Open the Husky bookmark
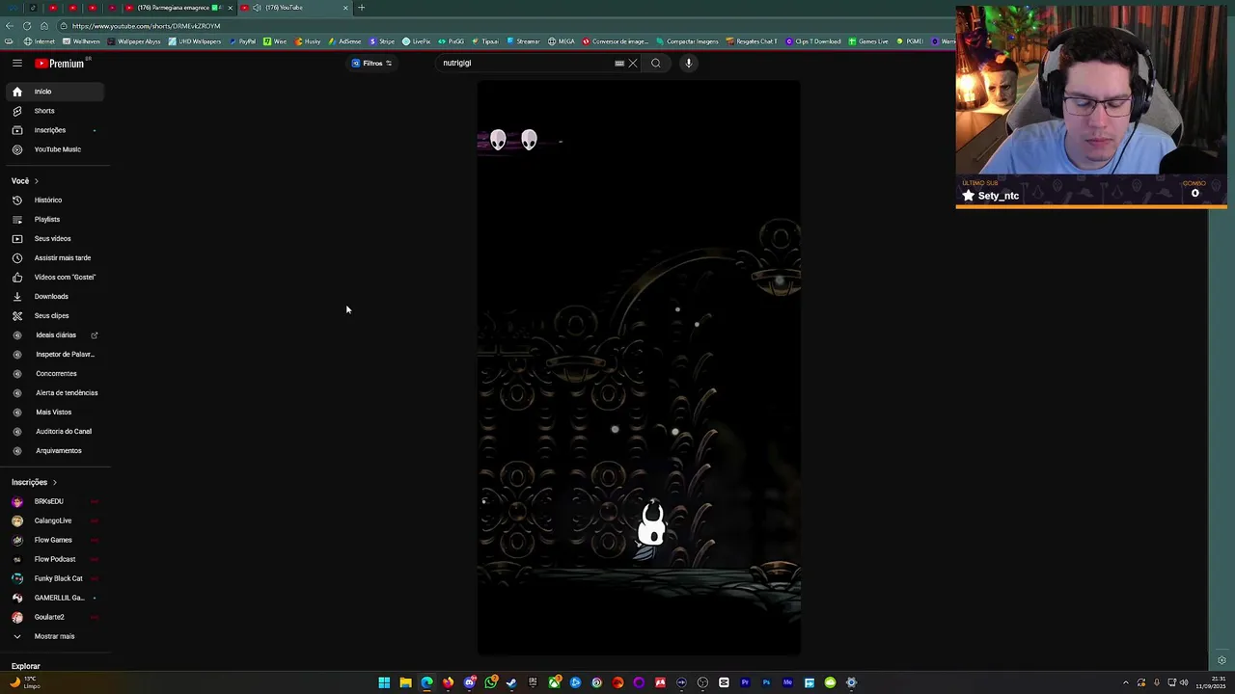The image size is (1235, 694). pos(308,41)
